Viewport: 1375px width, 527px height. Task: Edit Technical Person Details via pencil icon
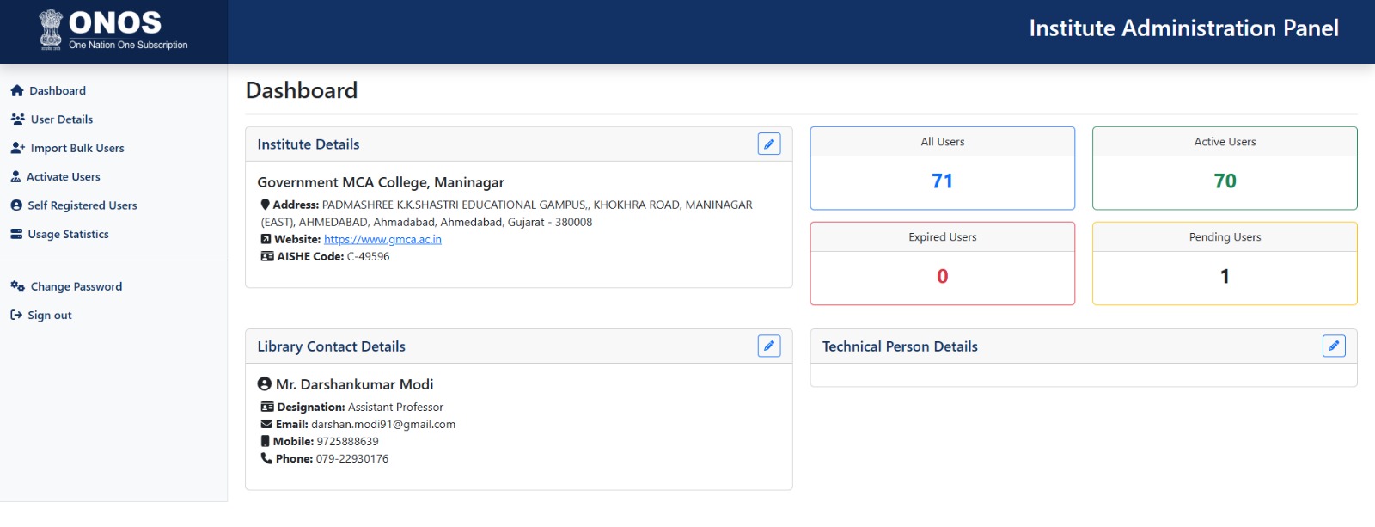[1334, 346]
